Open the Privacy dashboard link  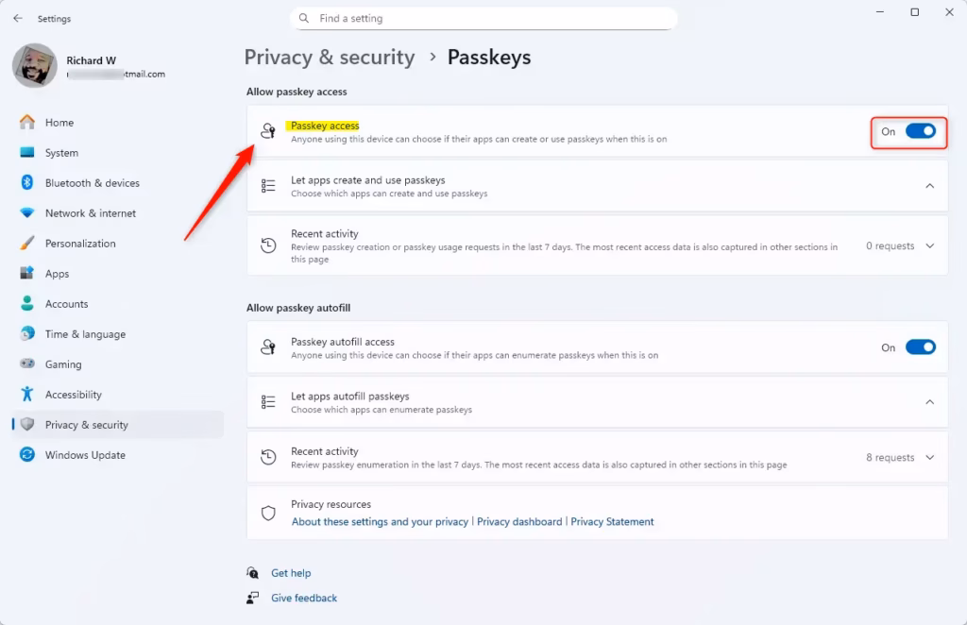coord(518,520)
